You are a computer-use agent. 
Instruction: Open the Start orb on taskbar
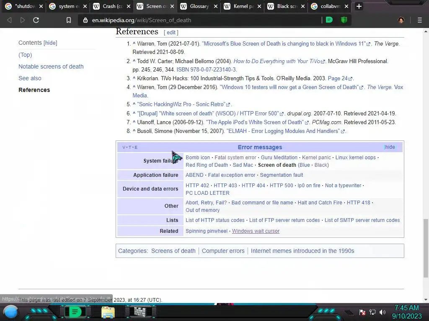click(x=11, y=312)
